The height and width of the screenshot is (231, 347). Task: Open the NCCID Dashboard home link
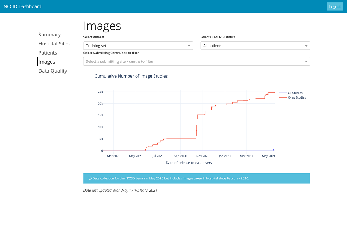pos(22,6)
